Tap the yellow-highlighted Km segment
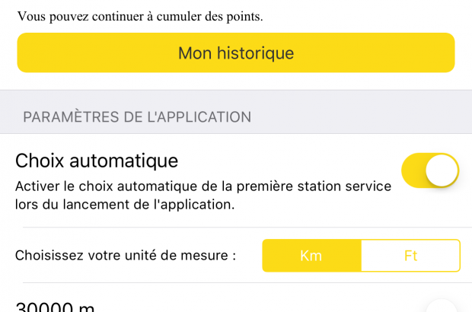Viewport: 472px width, 312px height. coord(311,256)
